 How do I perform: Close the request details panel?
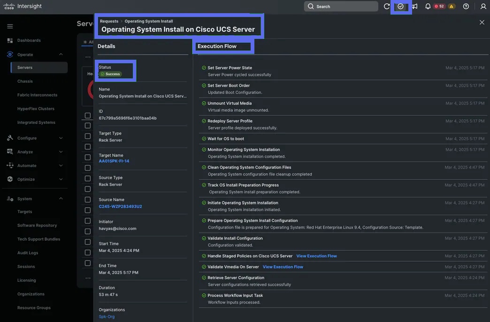click(482, 22)
